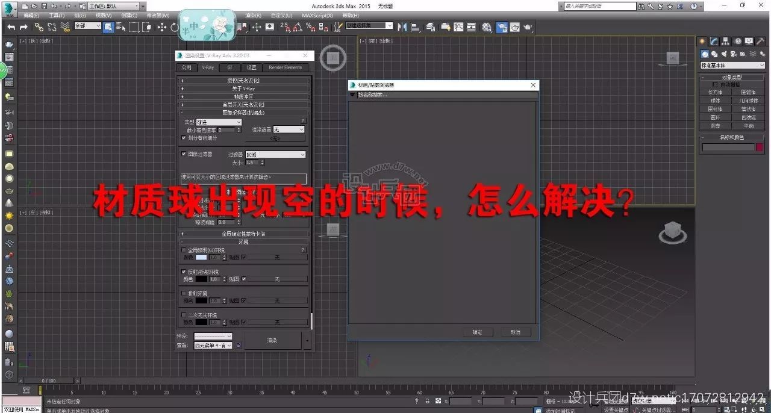Open the Create panel star tab
The image size is (771, 413).
[x=702, y=41]
